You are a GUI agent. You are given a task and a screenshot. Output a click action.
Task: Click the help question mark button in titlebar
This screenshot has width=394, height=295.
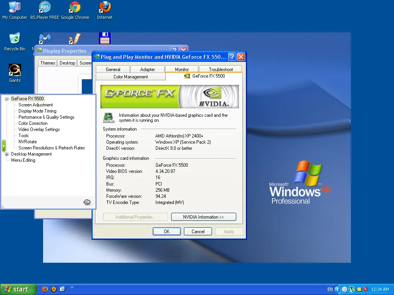pos(232,57)
